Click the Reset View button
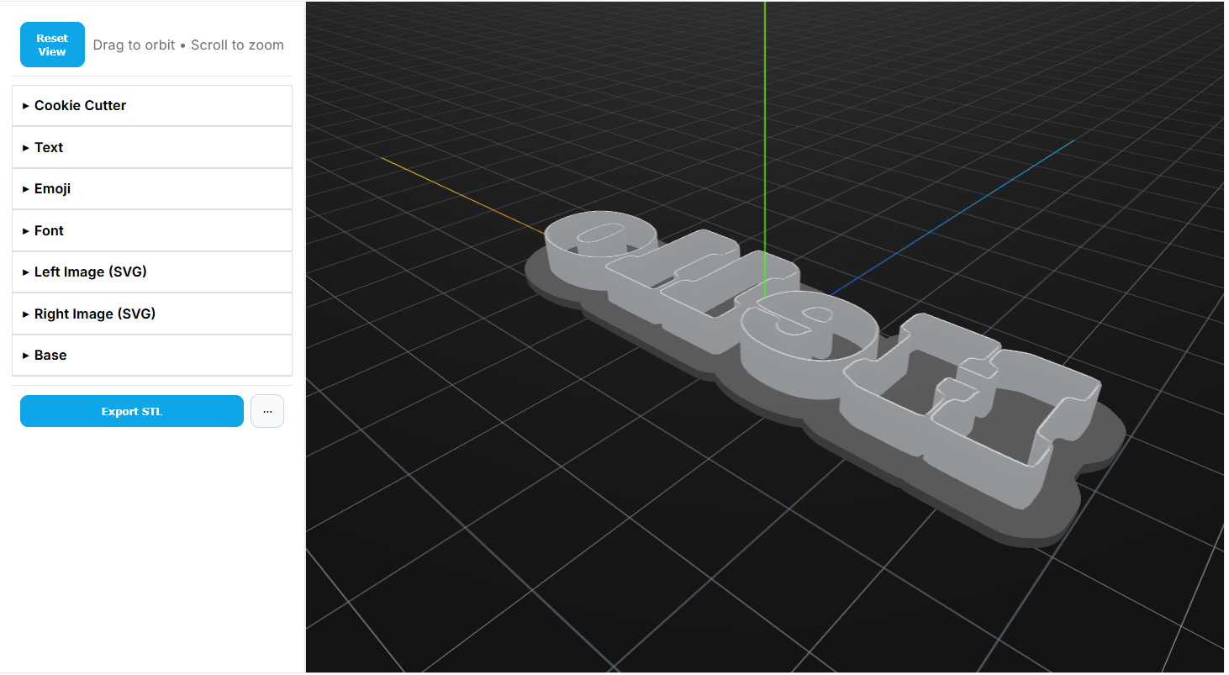The height and width of the screenshot is (675, 1229). 52,45
